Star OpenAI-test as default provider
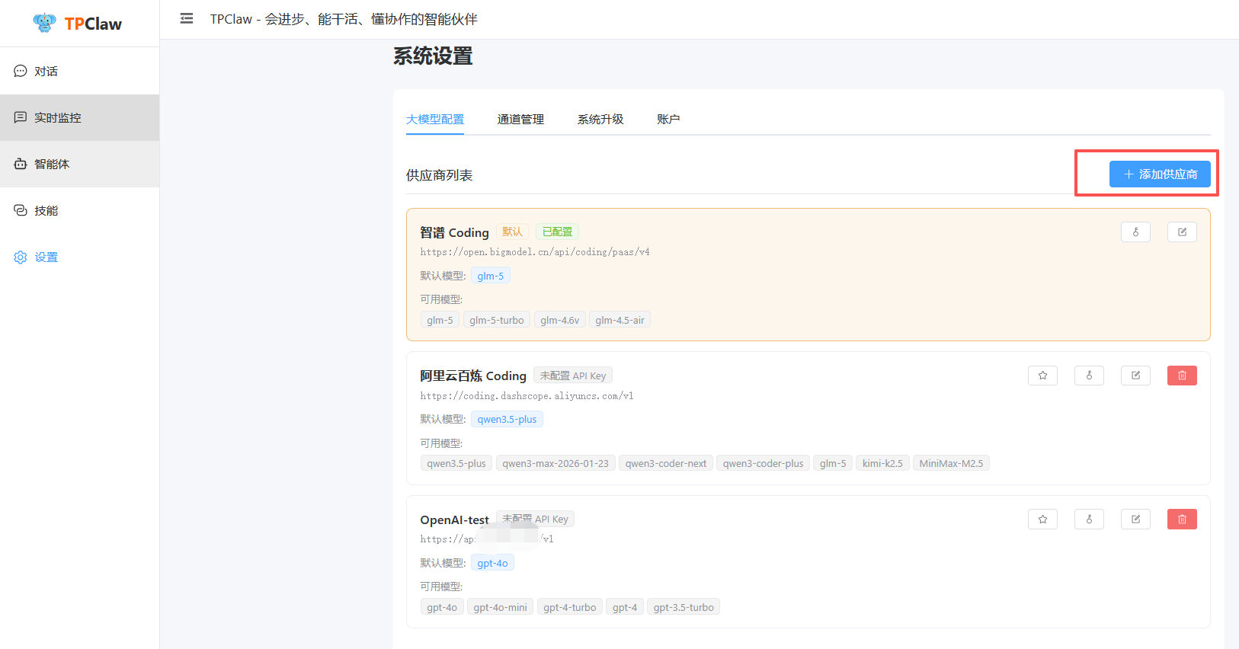This screenshot has height=649, width=1239. click(1042, 520)
